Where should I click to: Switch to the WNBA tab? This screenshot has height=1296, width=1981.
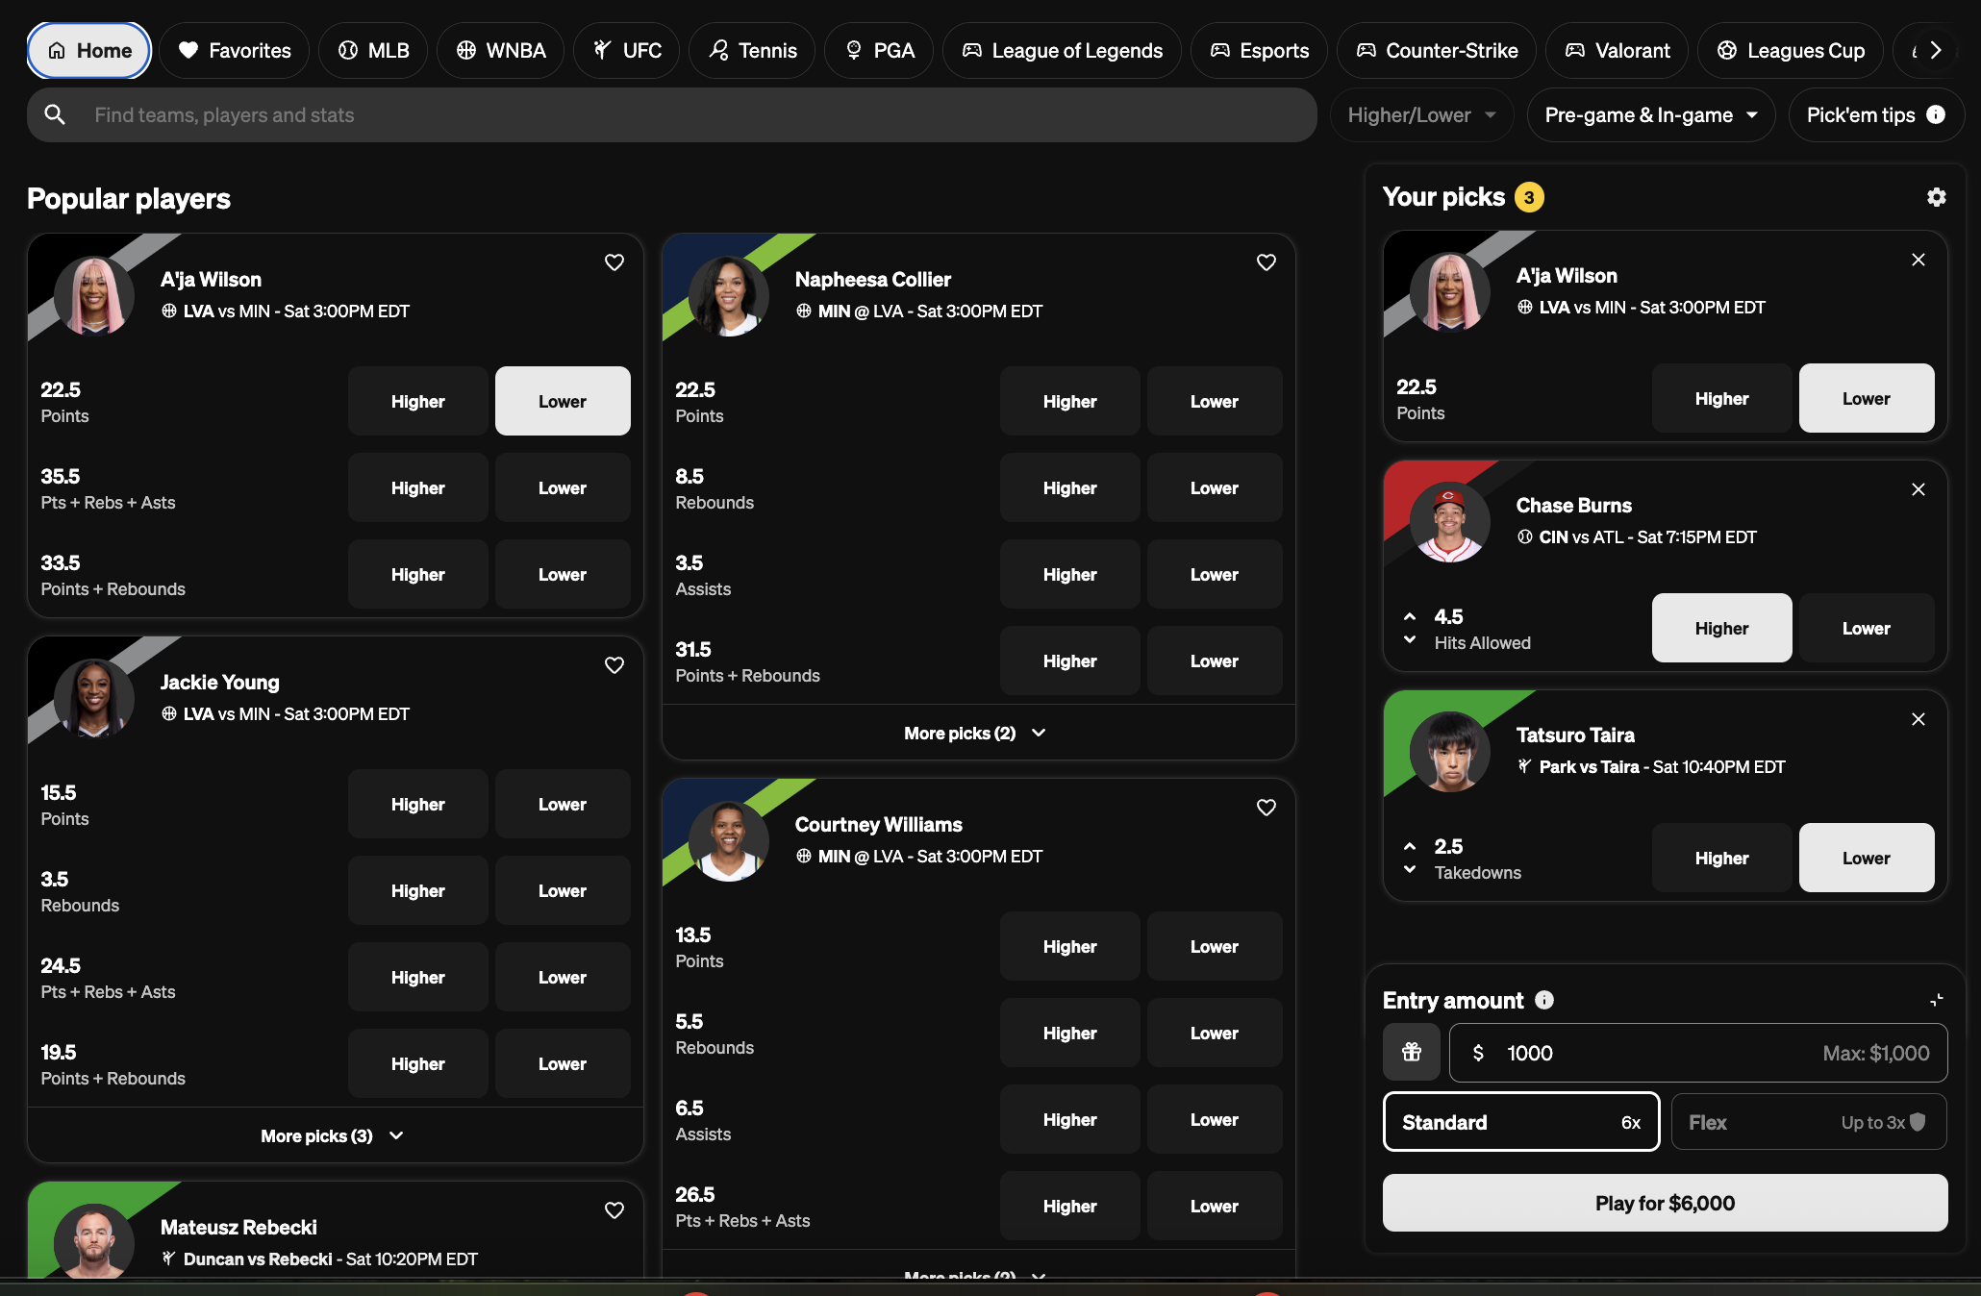(x=501, y=50)
